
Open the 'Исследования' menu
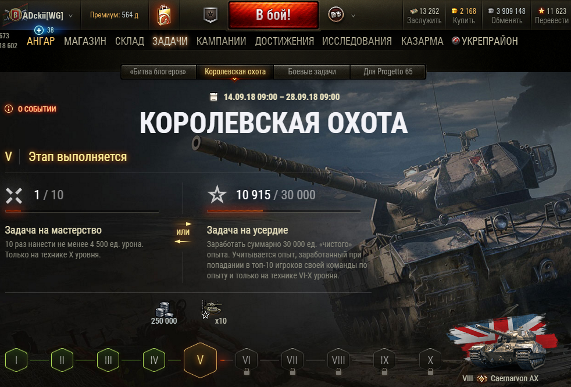coord(357,41)
